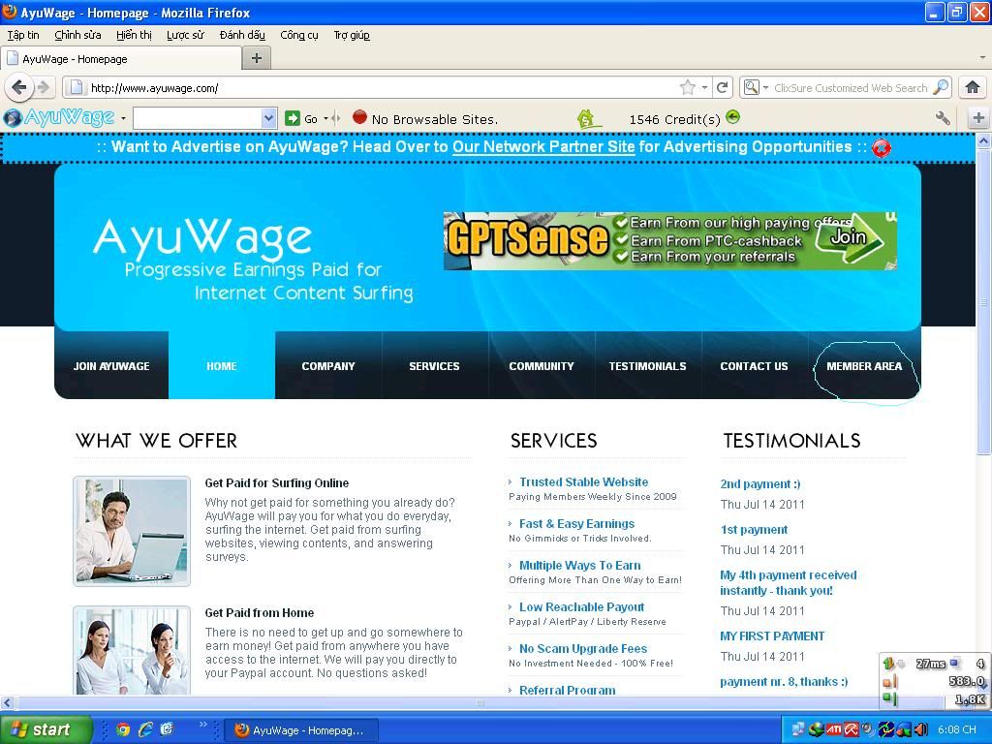The width and height of the screenshot is (992, 744).
Task: Open the list all tabs dropdown
Action: [x=982, y=57]
